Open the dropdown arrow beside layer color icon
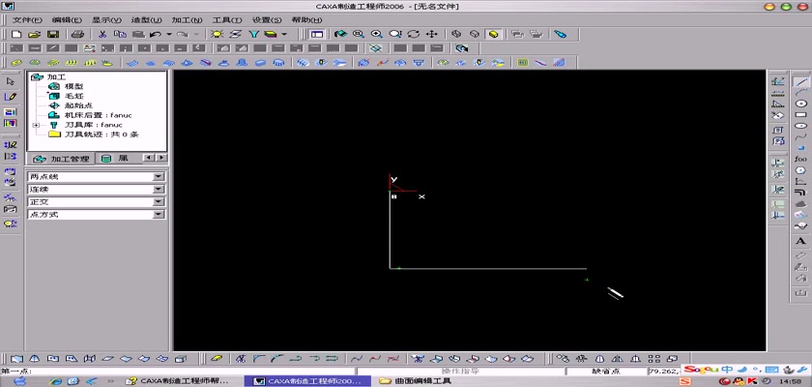The height and width of the screenshot is (387, 812). [284, 34]
